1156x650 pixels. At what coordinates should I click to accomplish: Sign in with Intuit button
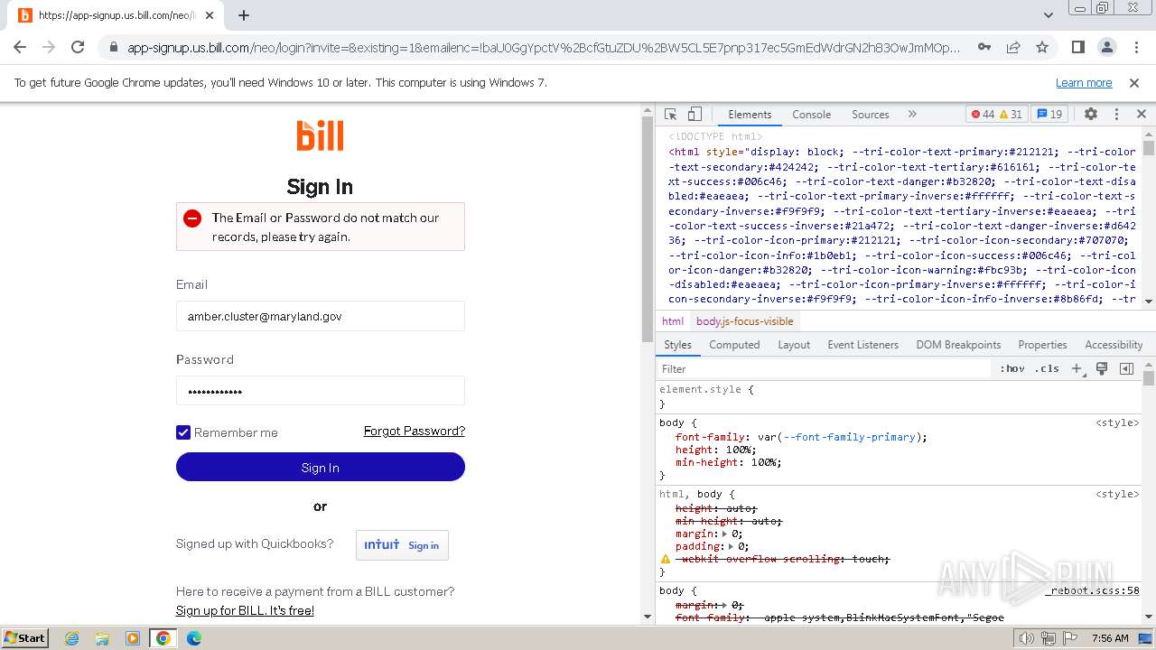[402, 545]
